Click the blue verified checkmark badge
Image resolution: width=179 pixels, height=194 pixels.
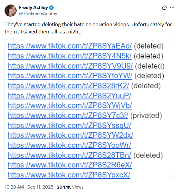[x=51, y=8]
